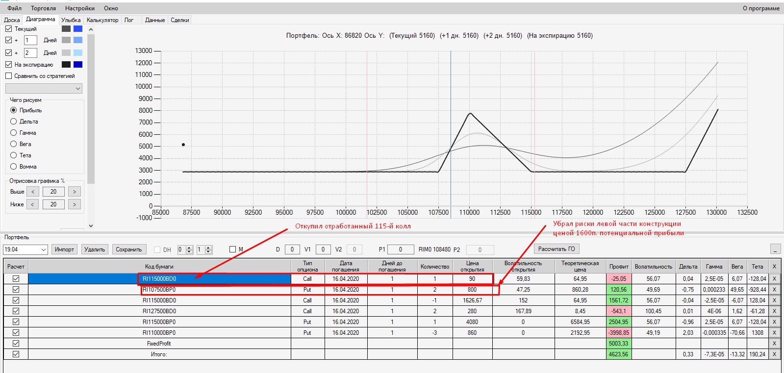Open the 19.04 portfolio dropdown
Viewport: 784px width, 373px height.
click(x=25, y=249)
